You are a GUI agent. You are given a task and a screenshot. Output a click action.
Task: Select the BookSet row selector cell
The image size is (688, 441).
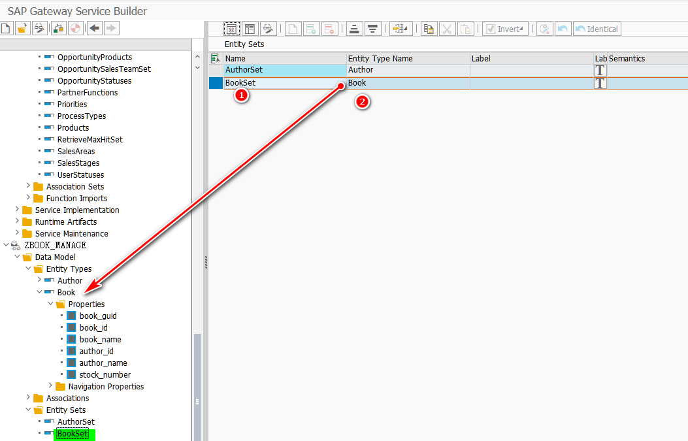[216, 83]
